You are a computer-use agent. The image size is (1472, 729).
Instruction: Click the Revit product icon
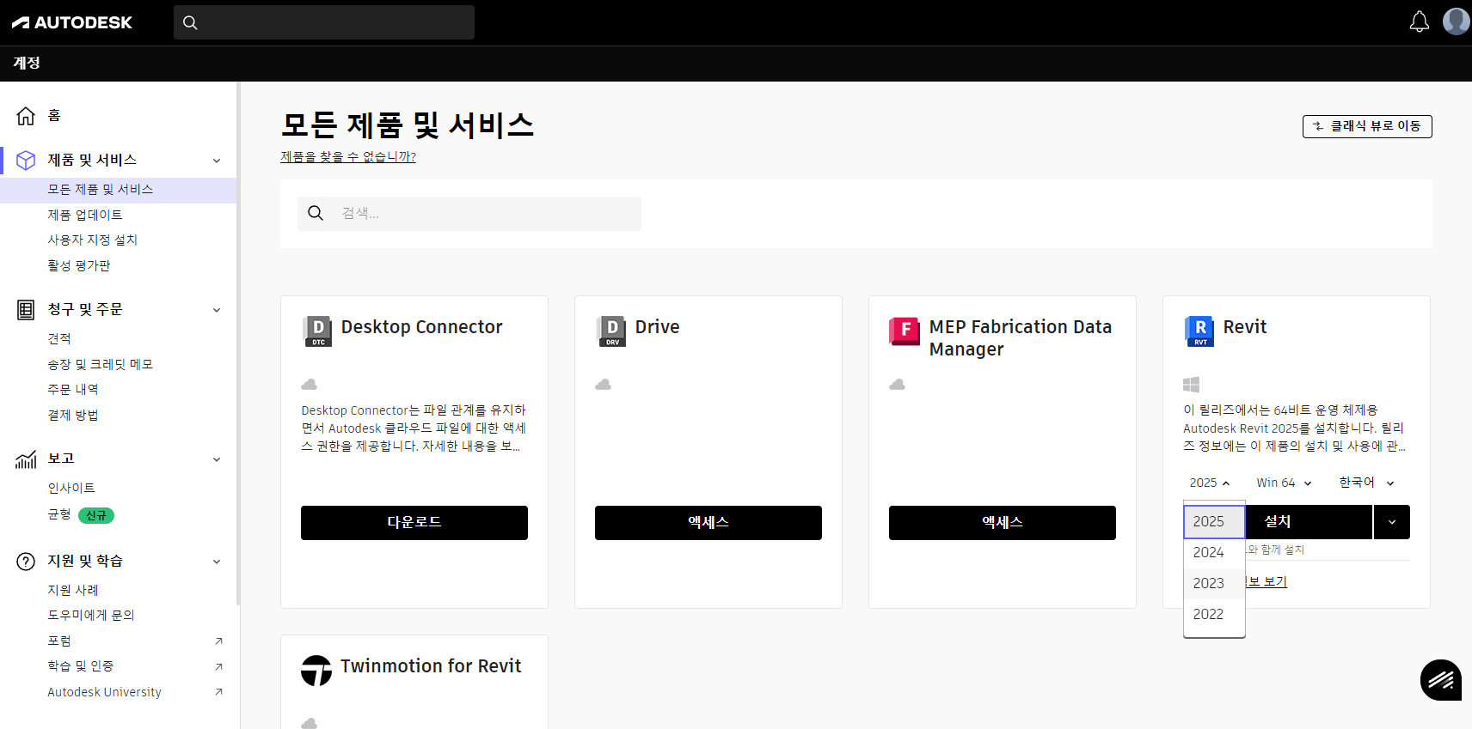[1199, 331]
